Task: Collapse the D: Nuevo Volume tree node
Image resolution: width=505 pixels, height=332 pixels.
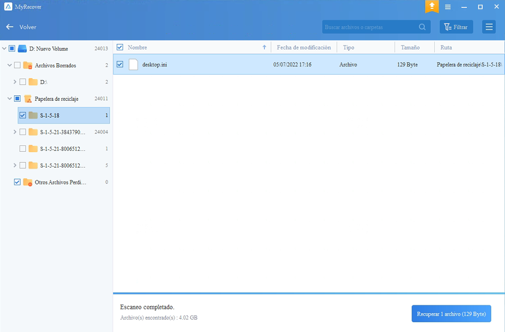Action: (4, 48)
